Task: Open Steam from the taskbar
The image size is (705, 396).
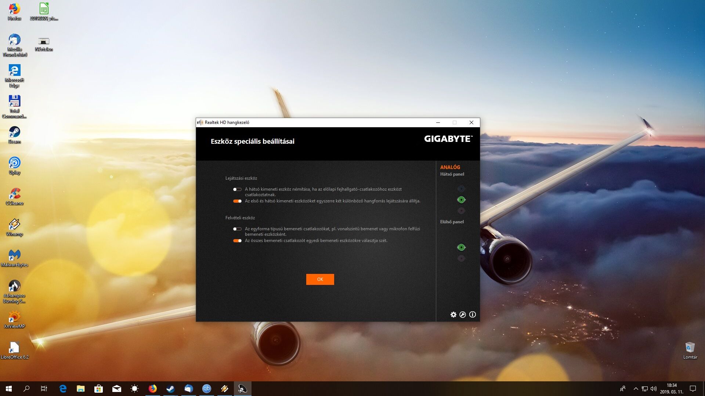Action: (x=170, y=389)
